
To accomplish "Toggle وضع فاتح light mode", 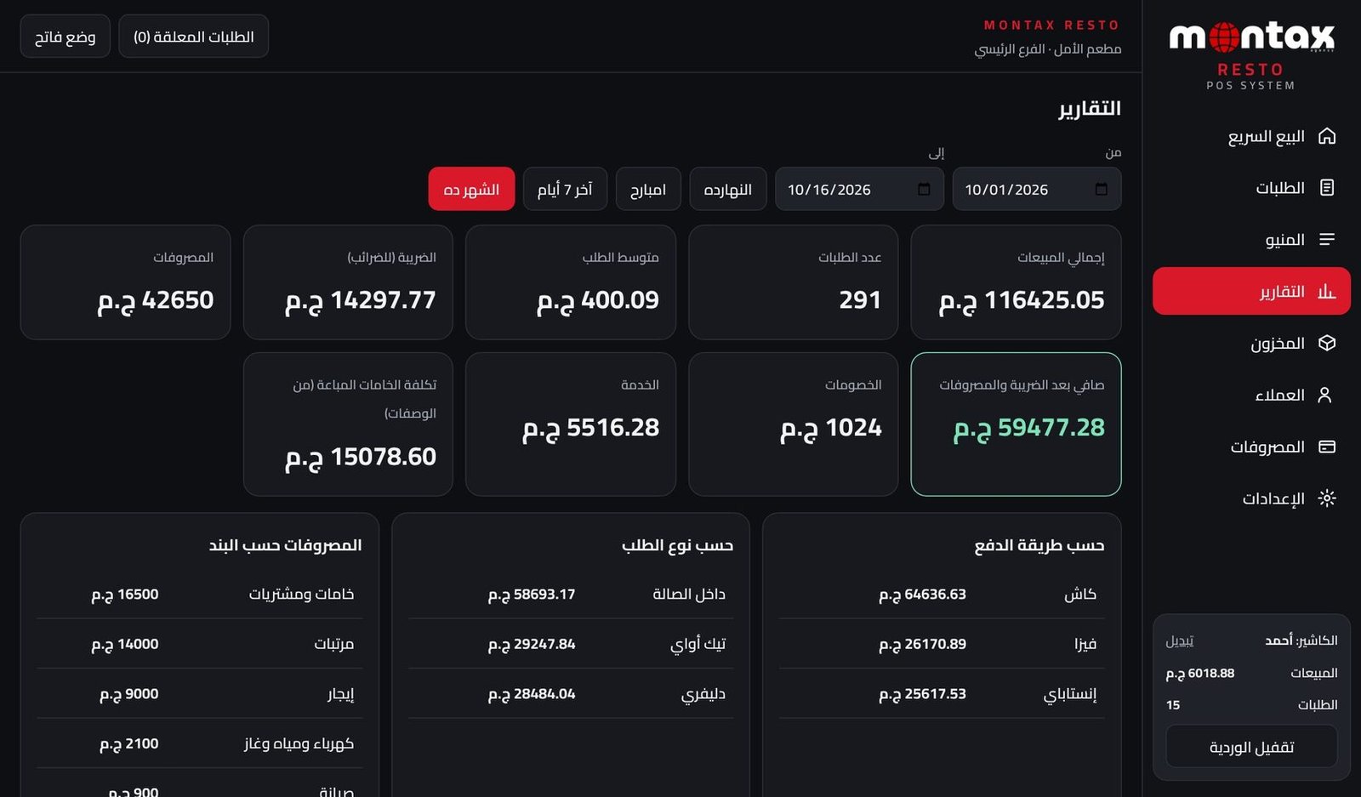I will (65, 37).
